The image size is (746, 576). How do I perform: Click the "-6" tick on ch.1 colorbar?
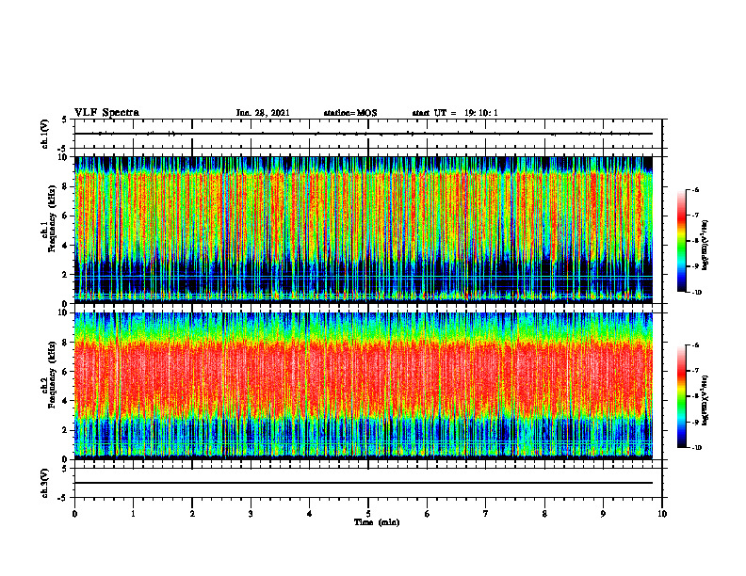(x=696, y=190)
